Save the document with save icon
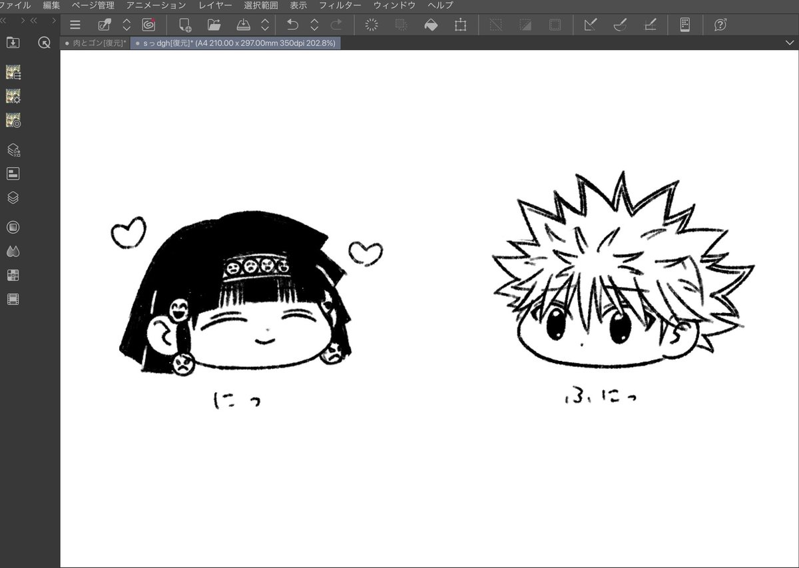The width and height of the screenshot is (799, 568). tap(243, 25)
